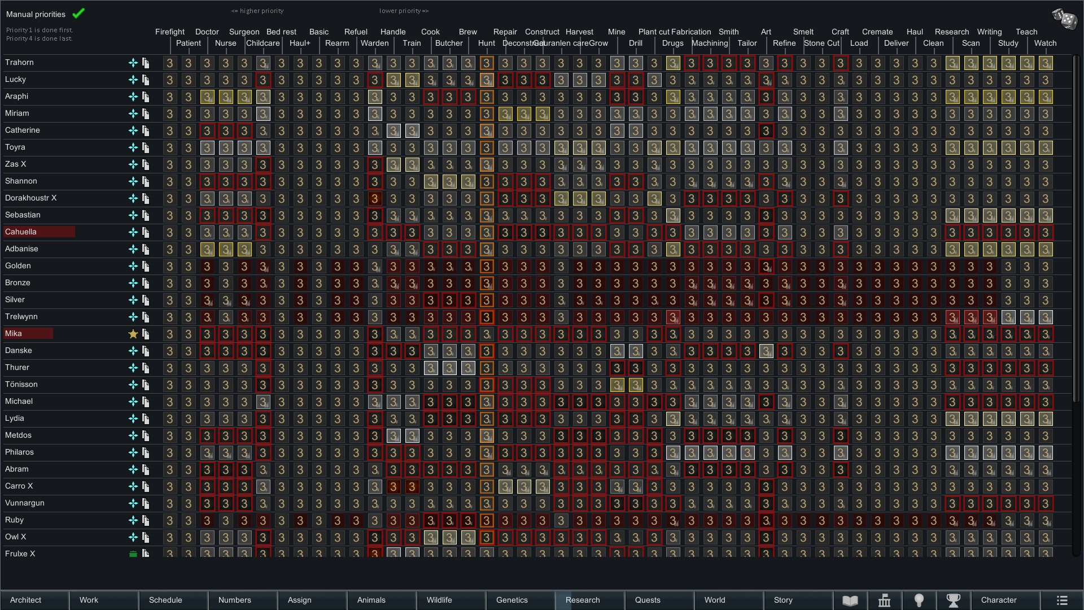Click the green icon next to Fruixe X
The image size is (1084, 610).
pyautogui.click(x=133, y=554)
